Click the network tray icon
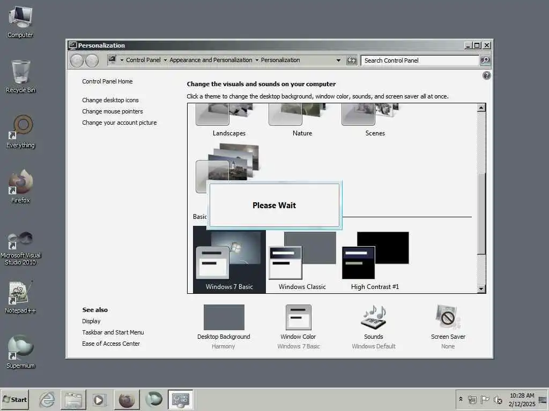This screenshot has height=411, width=549. pyautogui.click(x=472, y=399)
